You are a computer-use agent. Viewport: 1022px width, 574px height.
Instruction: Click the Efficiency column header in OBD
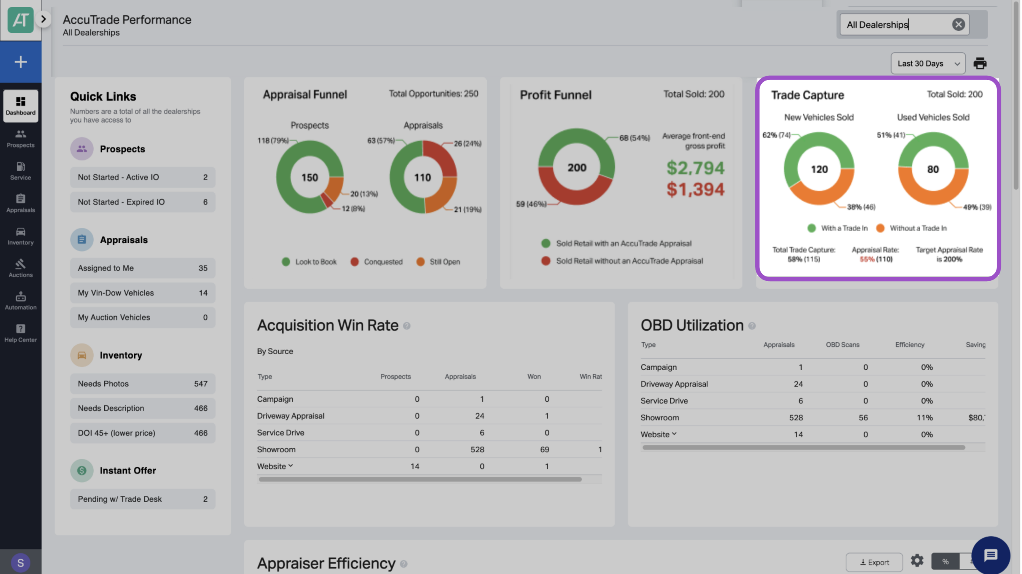910,345
